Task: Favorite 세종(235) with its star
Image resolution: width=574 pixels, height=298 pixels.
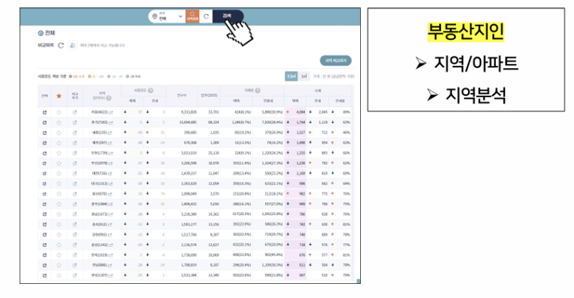Action: click(59, 133)
